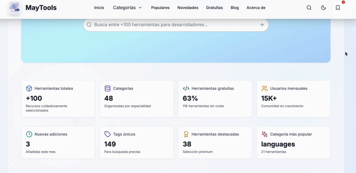Open bookmarks via the bookmark icon
Screen dimensions: 356x173
337,8
